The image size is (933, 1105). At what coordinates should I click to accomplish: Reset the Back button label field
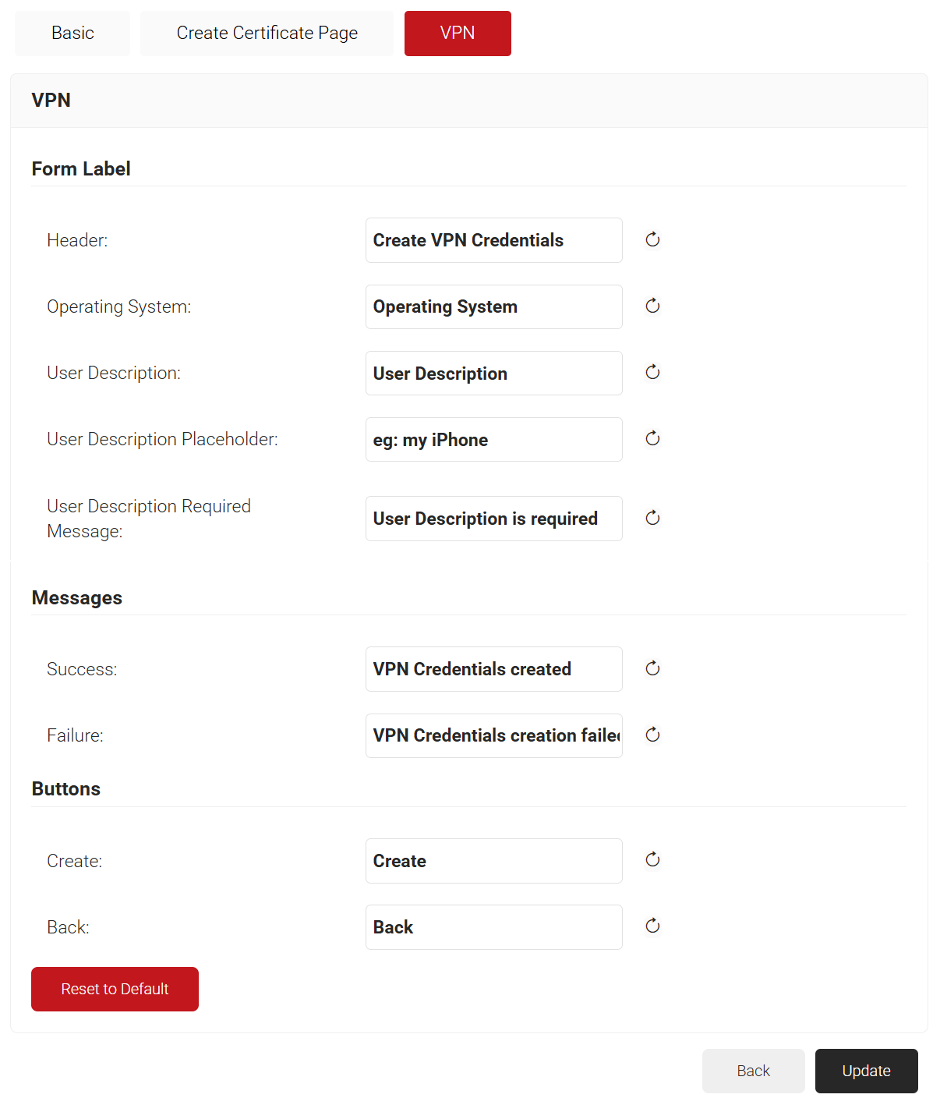652,926
